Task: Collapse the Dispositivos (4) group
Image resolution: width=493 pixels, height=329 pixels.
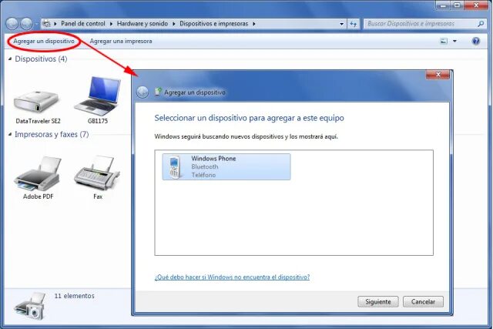Action: coord(10,59)
